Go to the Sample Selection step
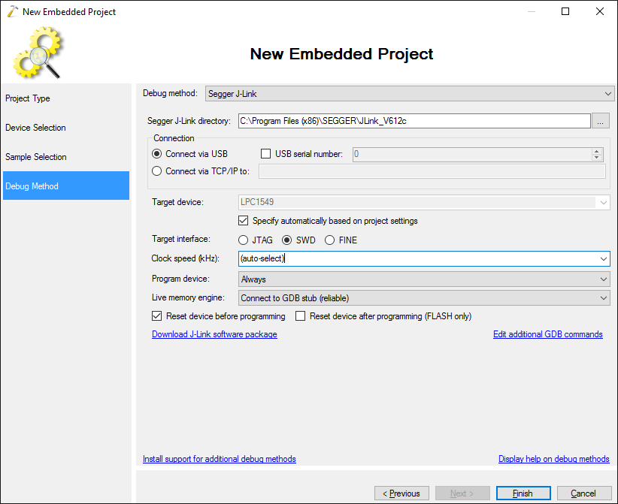Viewport: 618px width, 504px height. 66,157
